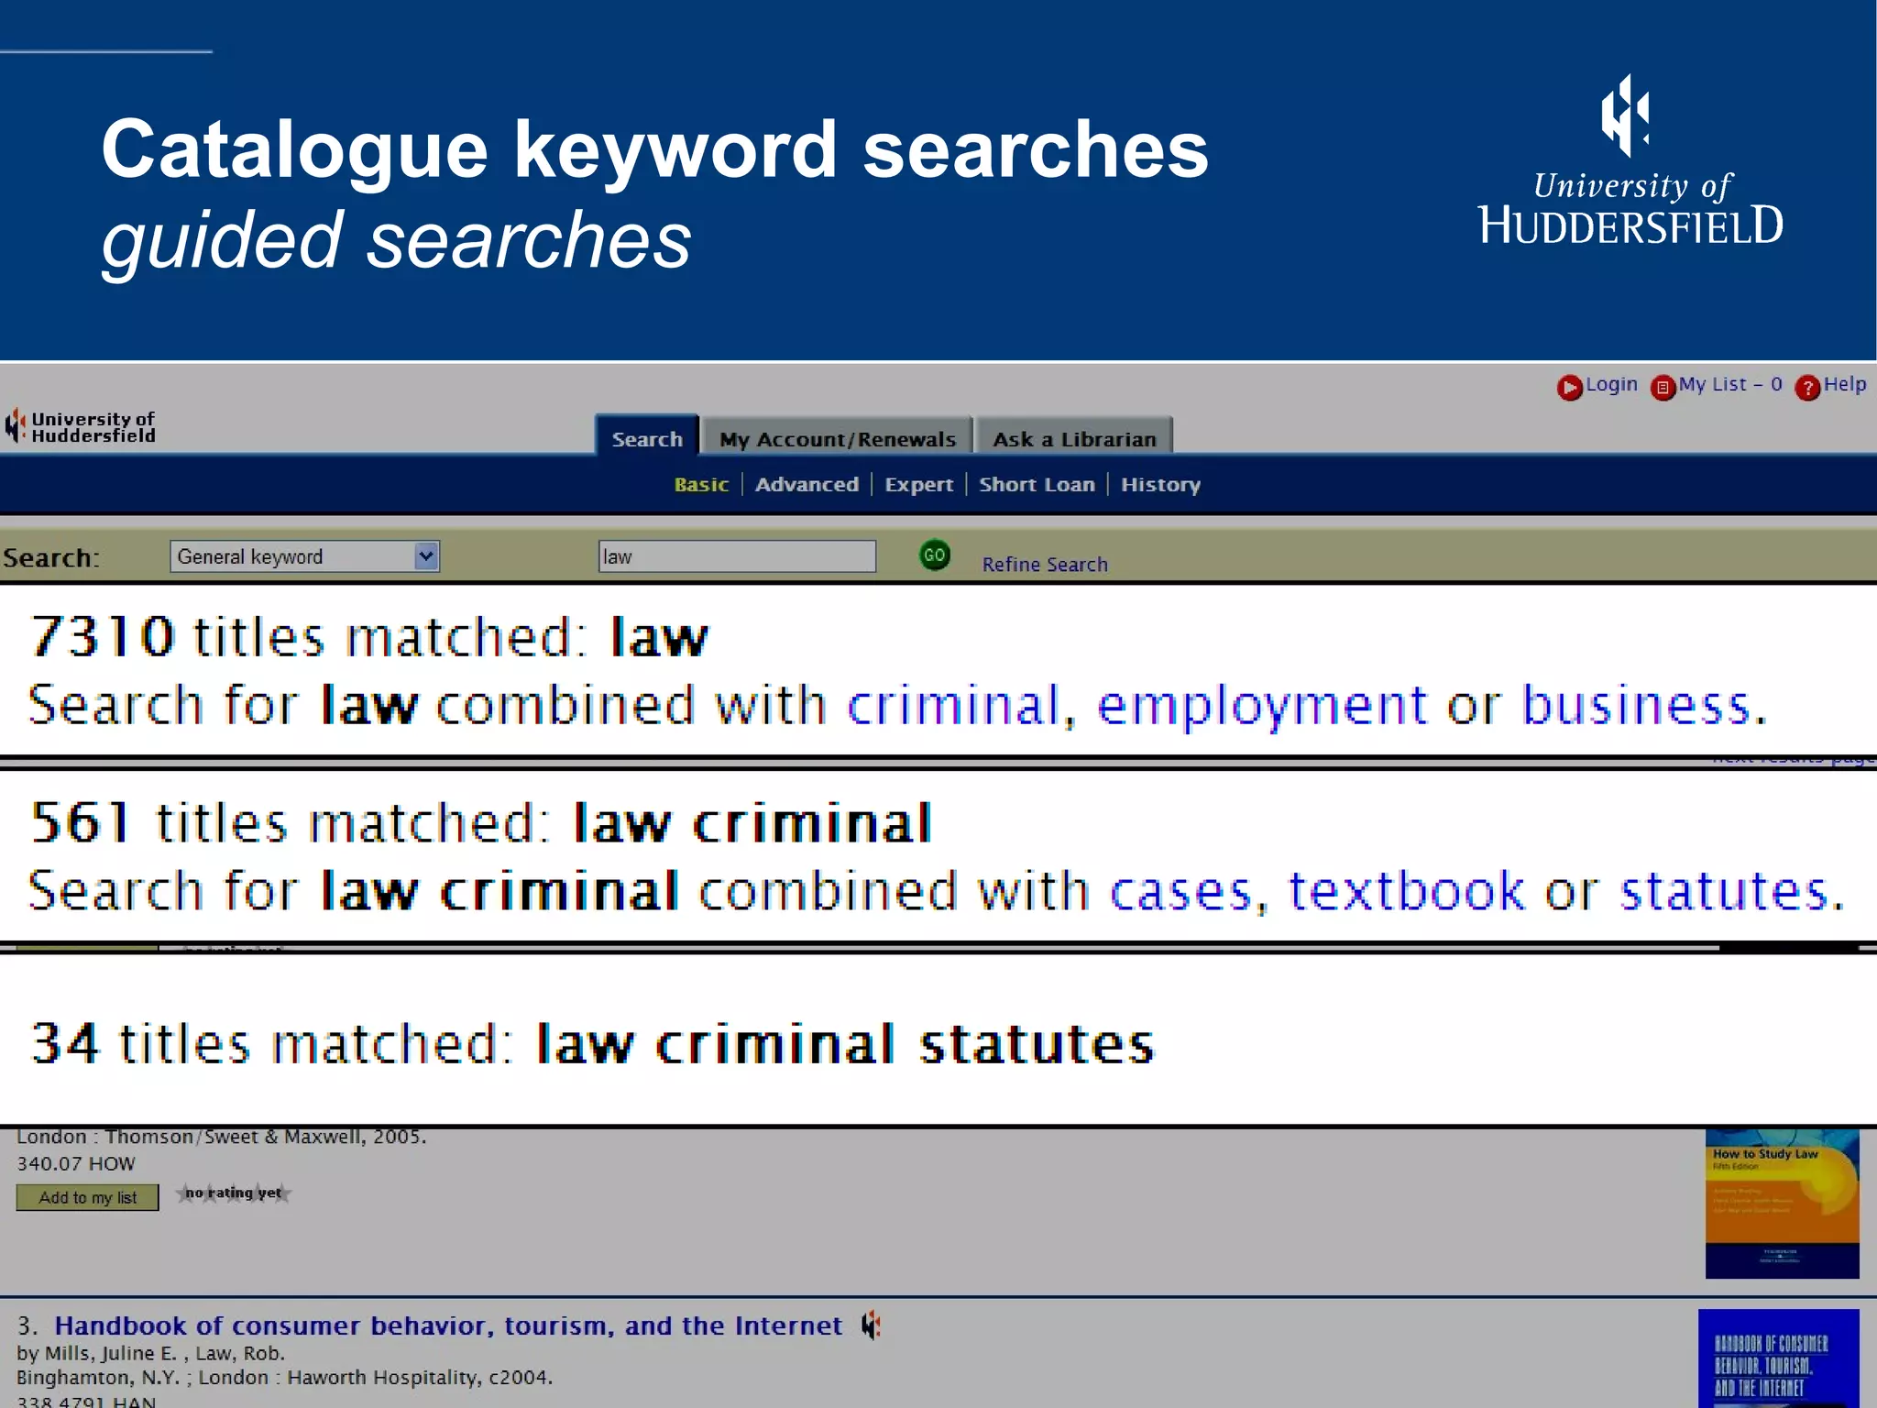Click the search box containing law
Screen dimensions: 1877x1408
click(737, 556)
